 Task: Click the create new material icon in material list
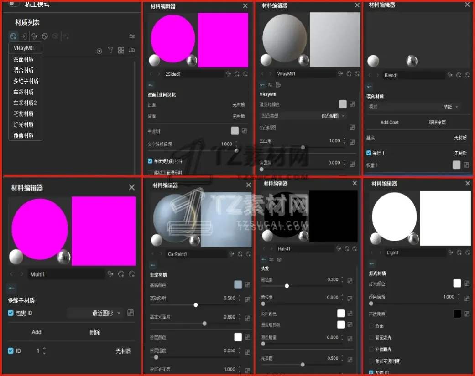coord(13,36)
